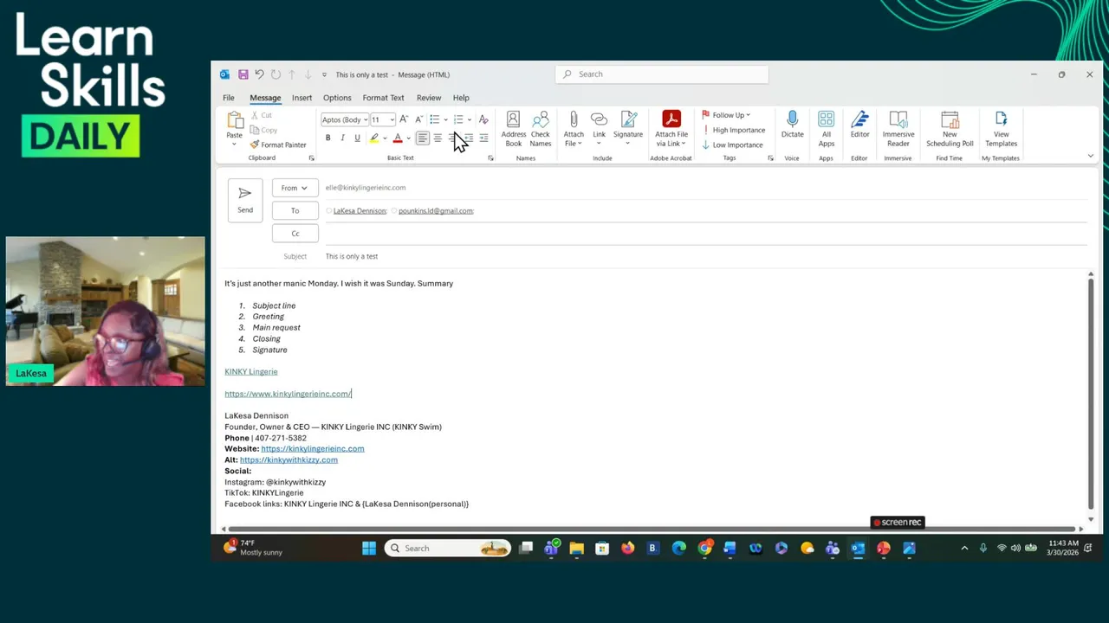Open the Help tab
This screenshot has height=623, width=1109.
click(461, 98)
